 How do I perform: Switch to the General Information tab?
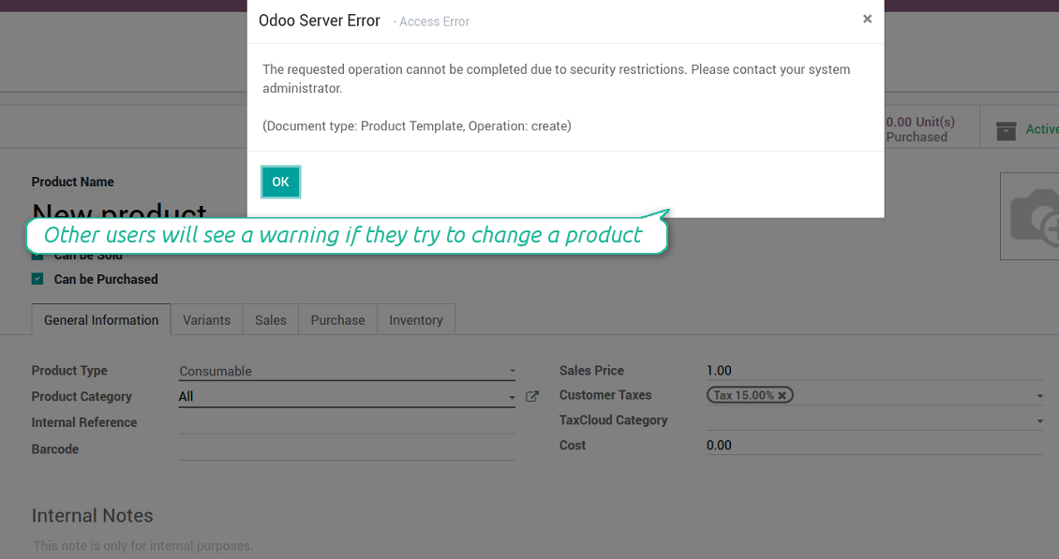(x=101, y=320)
